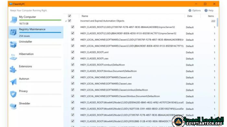Open the Privacy section label
This screenshot has width=227, height=127.
[23, 91]
